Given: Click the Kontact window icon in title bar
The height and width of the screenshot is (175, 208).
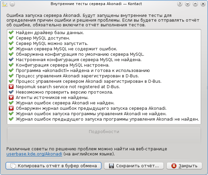Looking at the screenshot, I should (x=5, y=4).
